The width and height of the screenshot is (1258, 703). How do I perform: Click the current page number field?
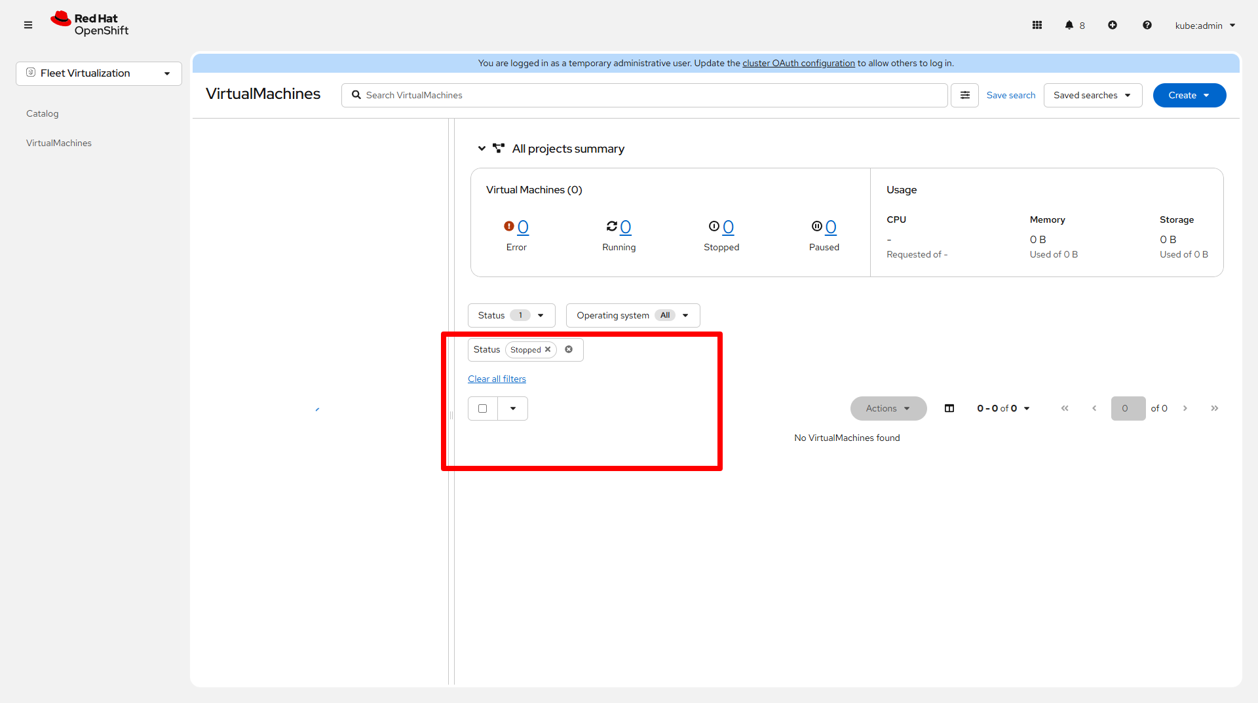(1128, 408)
